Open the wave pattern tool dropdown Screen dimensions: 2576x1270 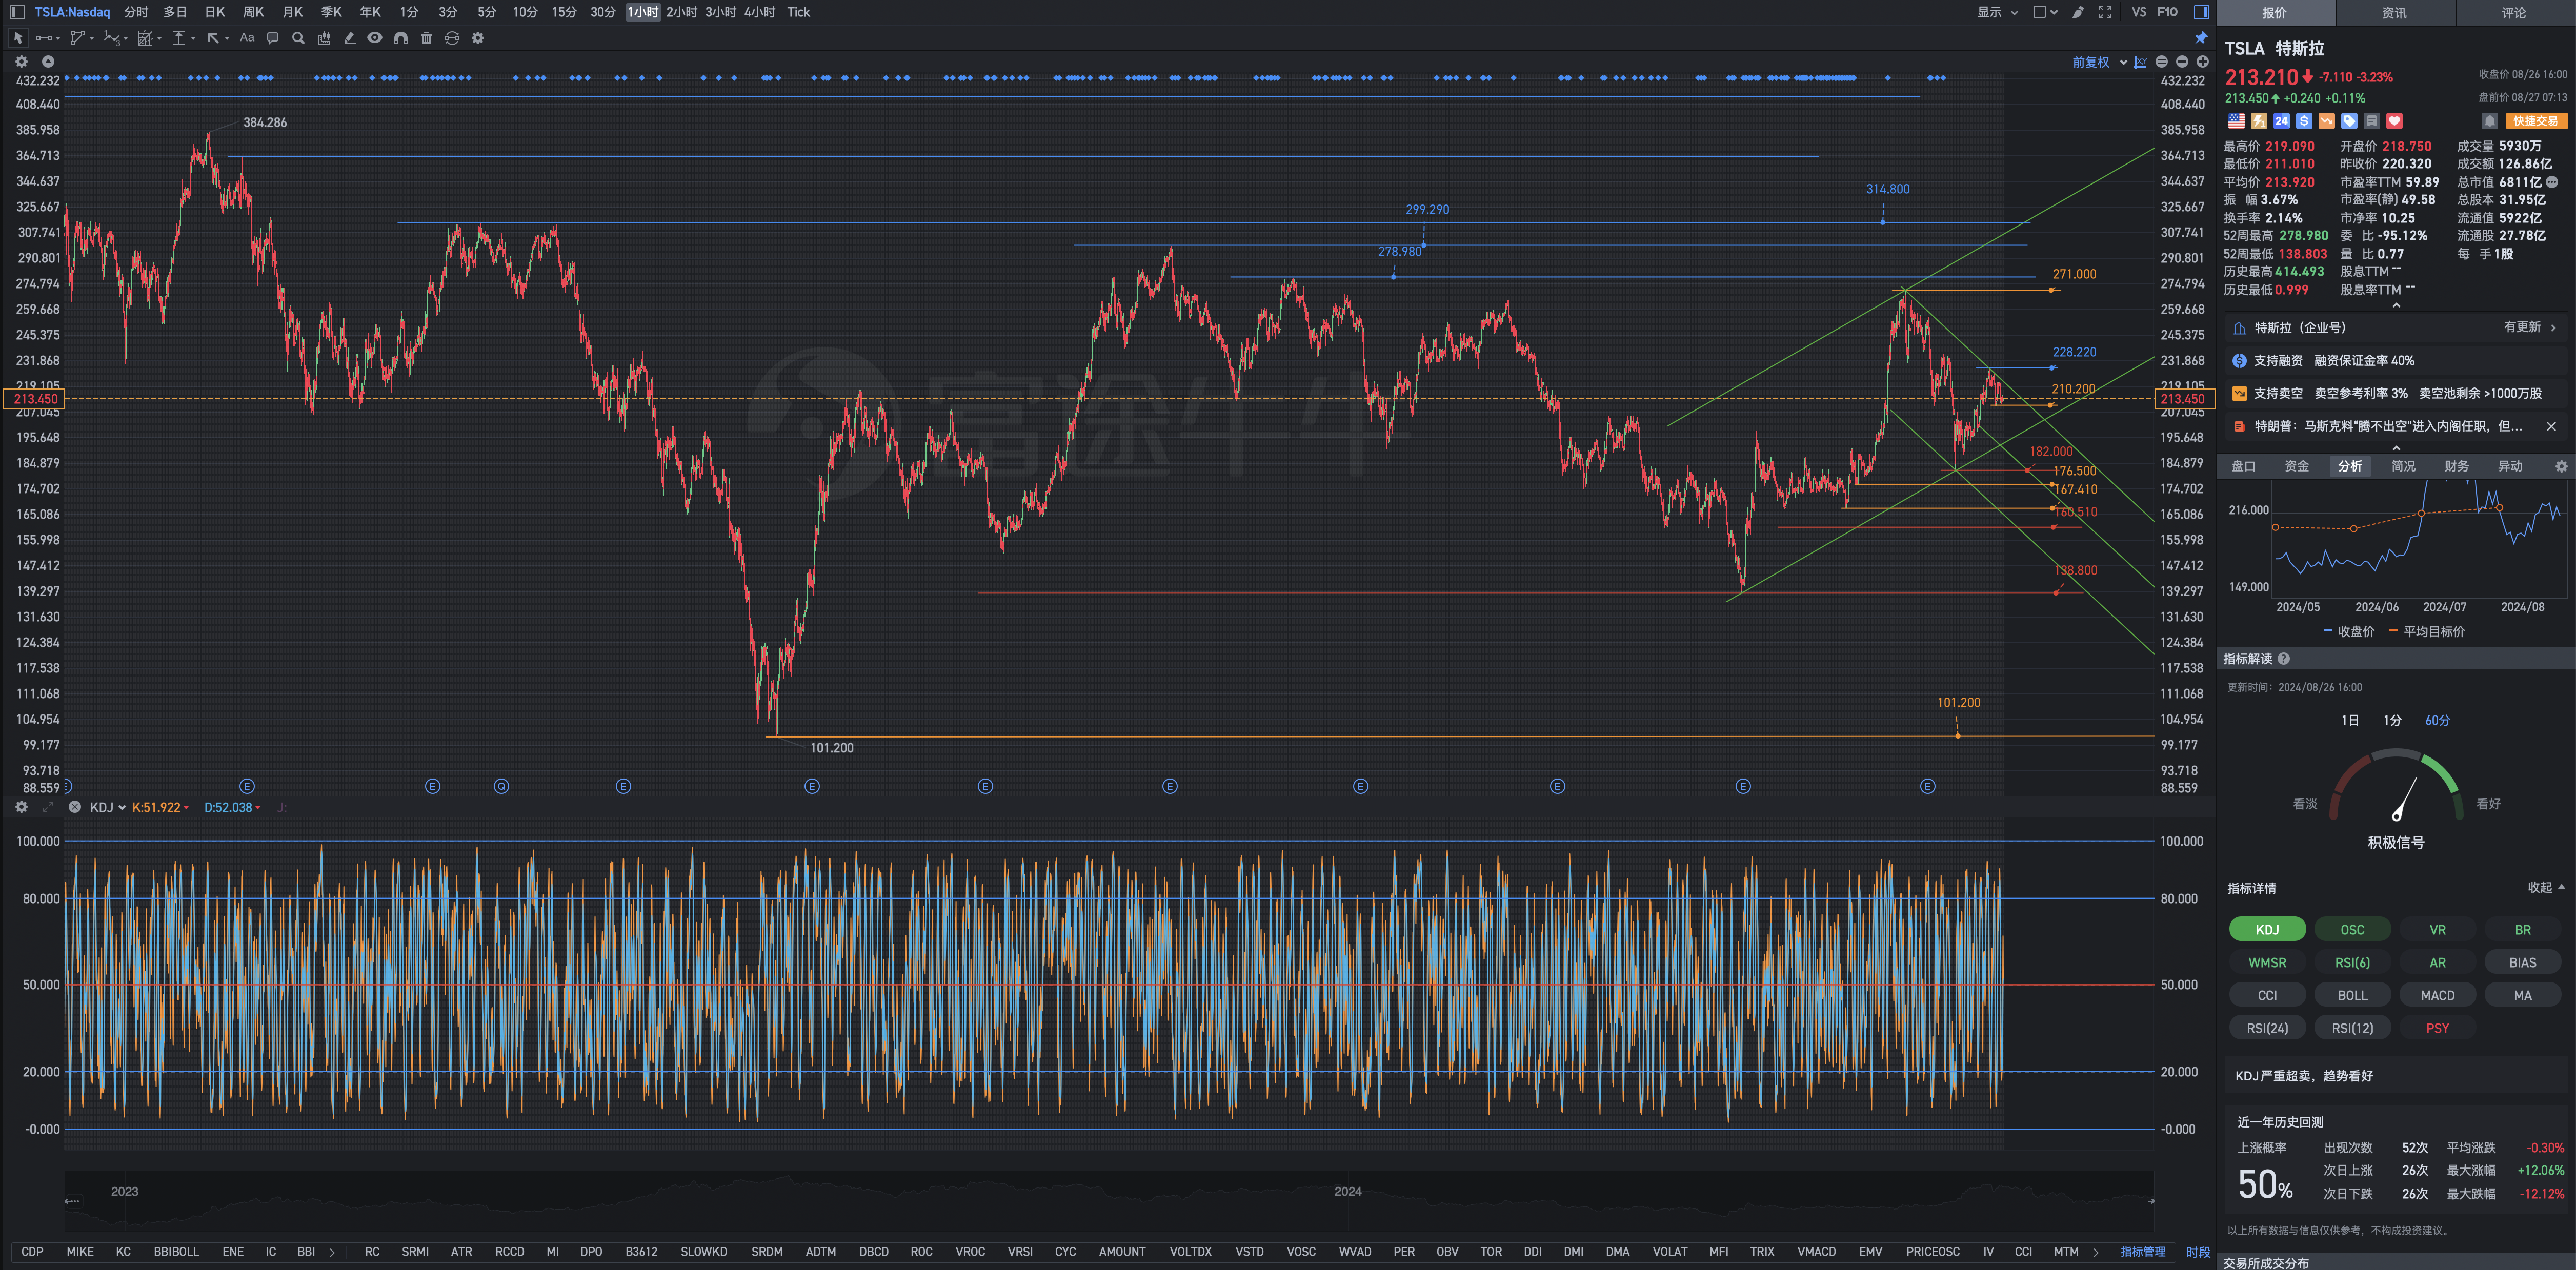pyautogui.click(x=125, y=38)
